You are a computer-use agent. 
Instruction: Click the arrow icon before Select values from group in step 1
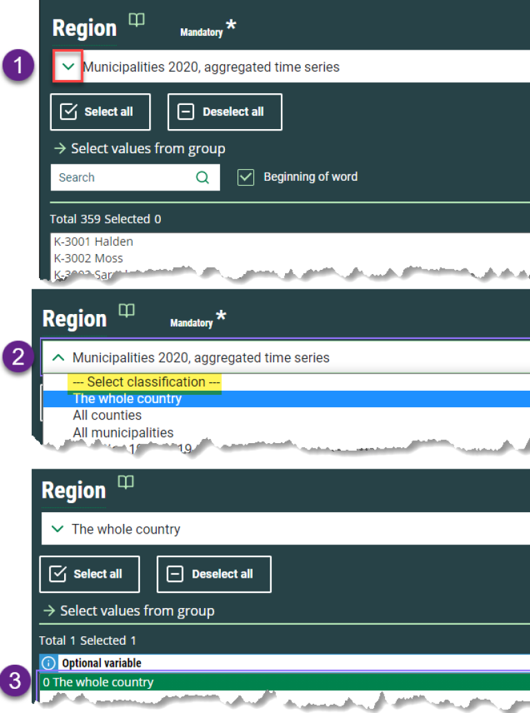pyautogui.click(x=59, y=148)
